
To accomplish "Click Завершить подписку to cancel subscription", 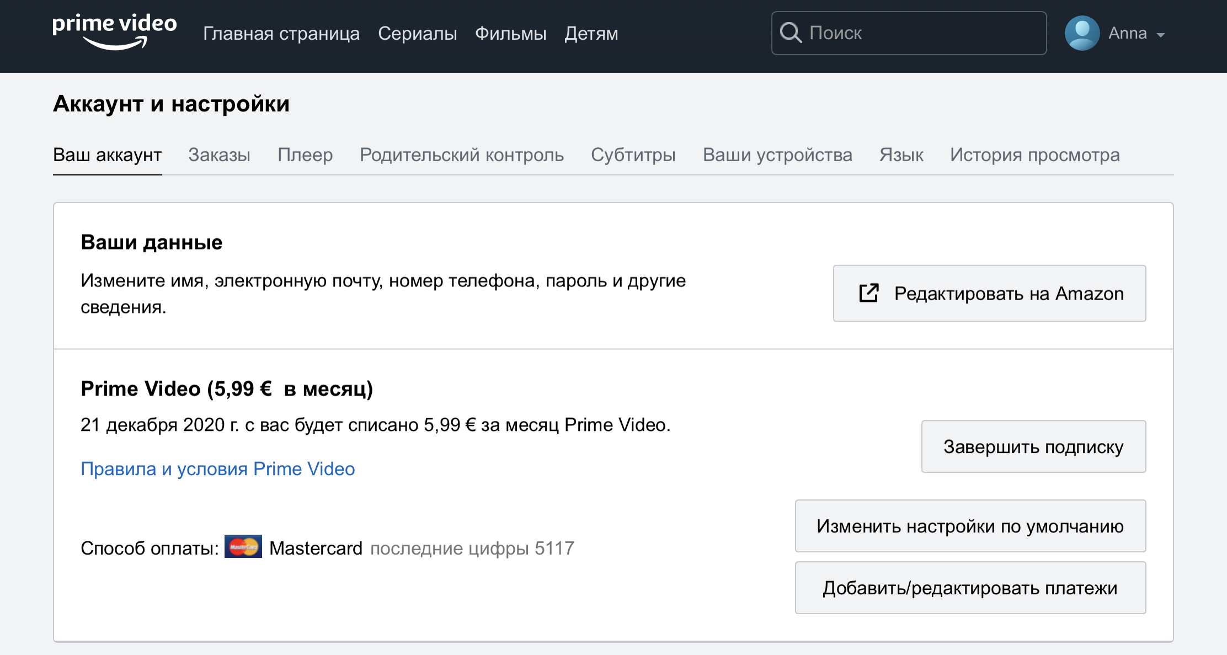I will 1033,446.
